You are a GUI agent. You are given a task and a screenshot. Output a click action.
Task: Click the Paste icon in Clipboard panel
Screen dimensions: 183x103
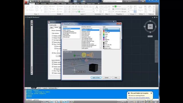pyautogui.click(x=150, y=8)
